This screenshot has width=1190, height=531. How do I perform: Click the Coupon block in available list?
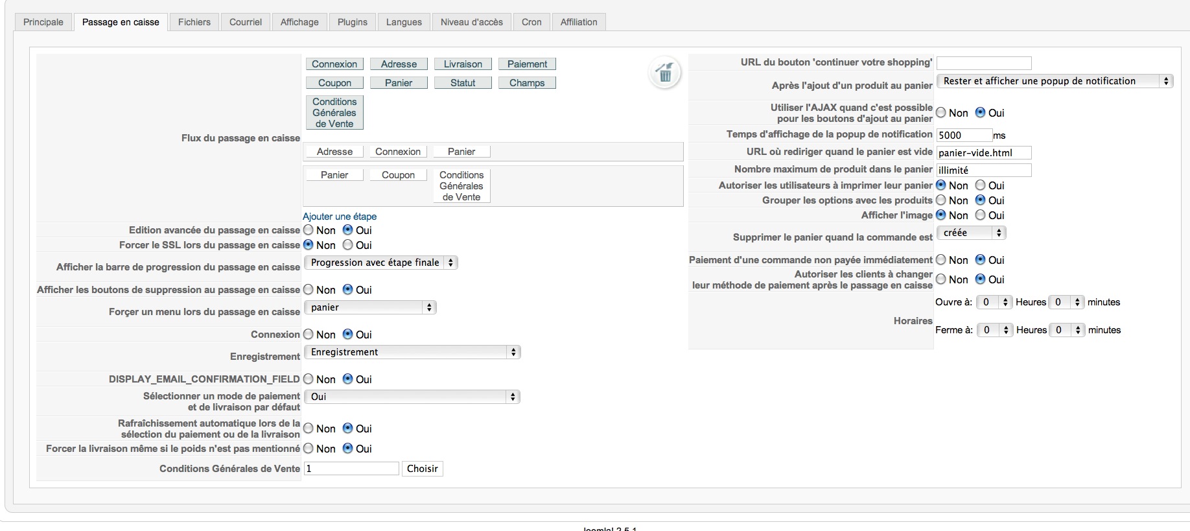334,83
